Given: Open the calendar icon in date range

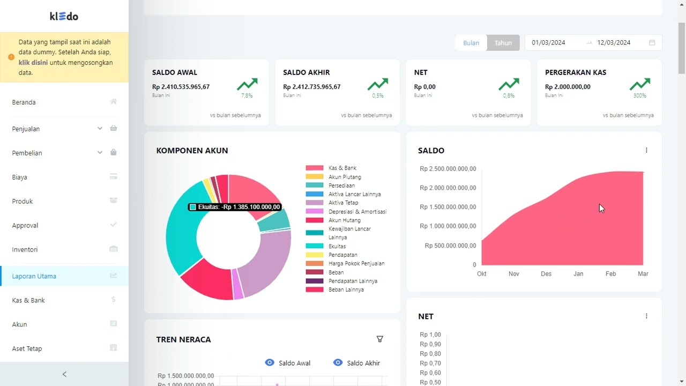Looking at the screenshot, I should tap(652, 42).
